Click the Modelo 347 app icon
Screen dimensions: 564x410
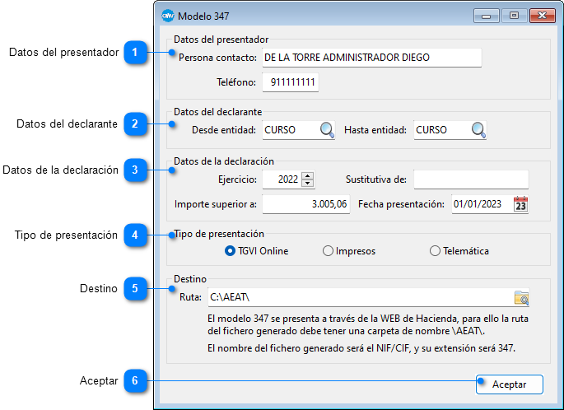pos(168,15)
